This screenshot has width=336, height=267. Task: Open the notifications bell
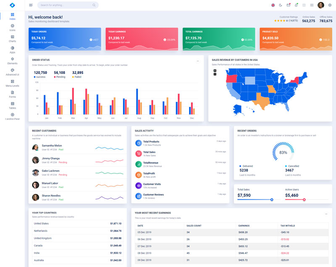[x=296, y=5]
